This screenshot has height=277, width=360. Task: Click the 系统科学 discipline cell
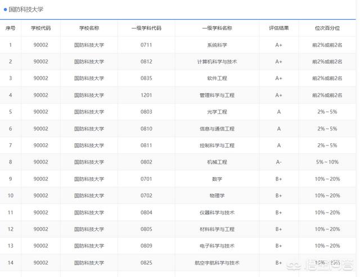(217, 45)
